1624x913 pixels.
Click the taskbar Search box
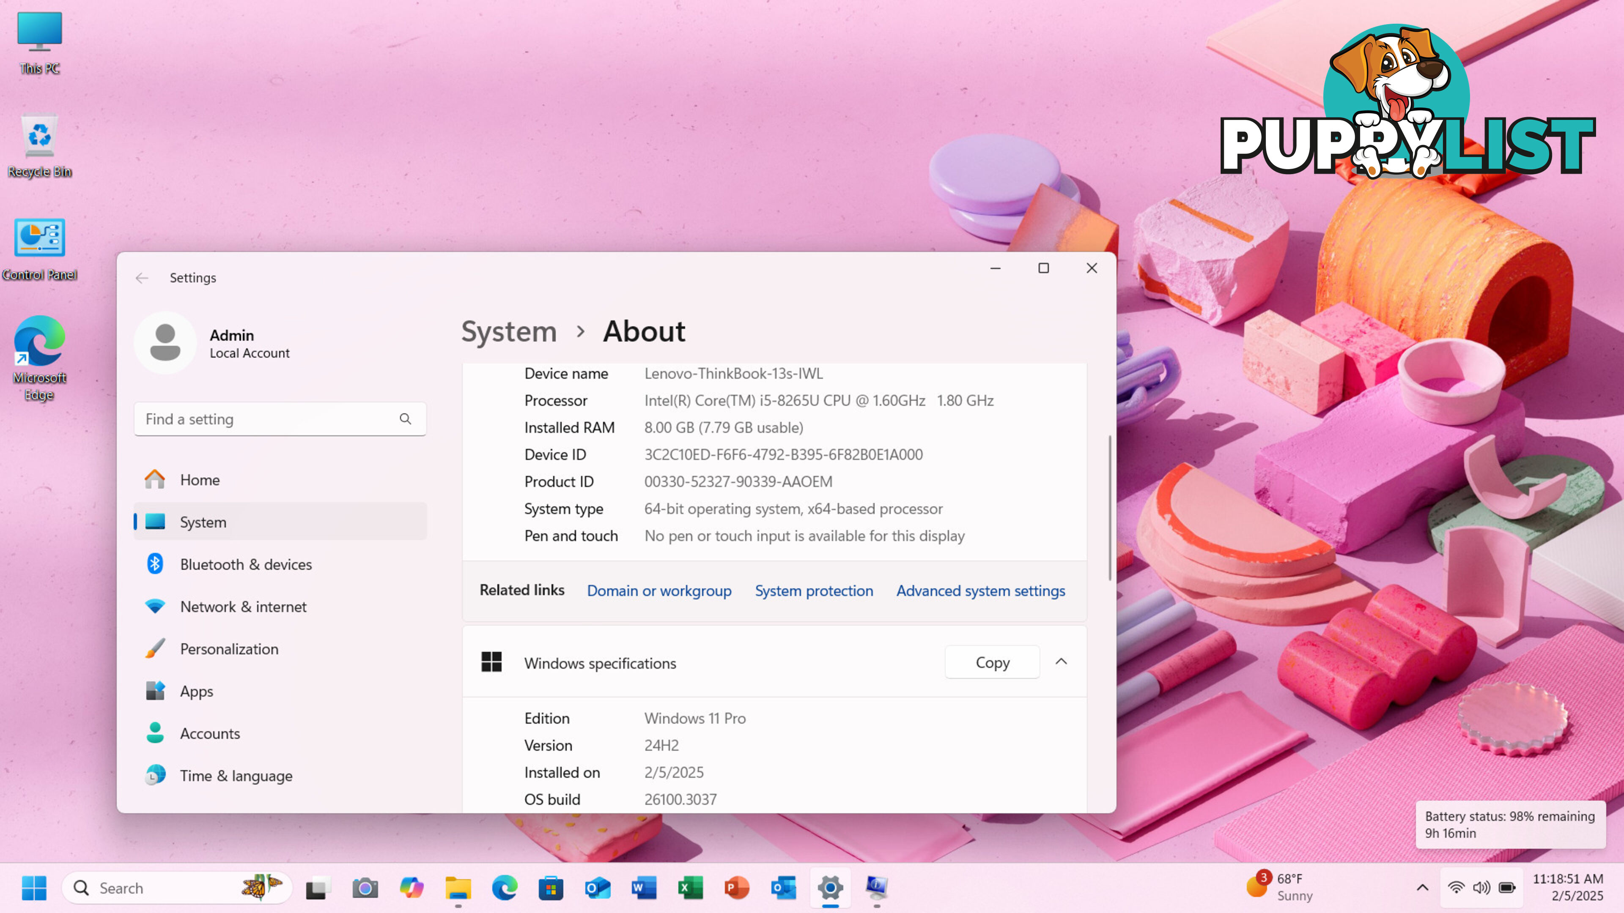tap(177, 888)
